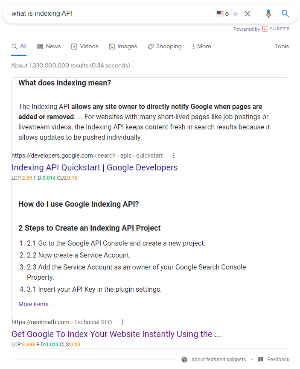Open About featured snippets link
The image size is (300, 369).
(218, 360)
